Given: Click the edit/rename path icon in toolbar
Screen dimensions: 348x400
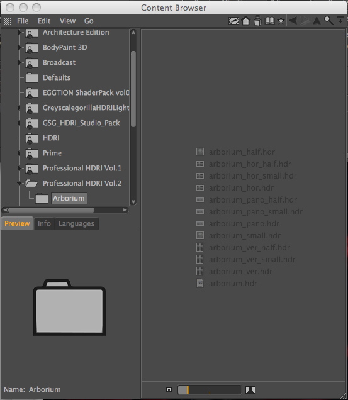Looking at the screenshot, I should [233, 21].
